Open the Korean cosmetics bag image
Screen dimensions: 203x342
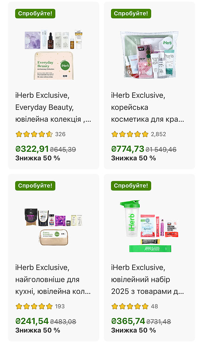(x=149, y=55)
